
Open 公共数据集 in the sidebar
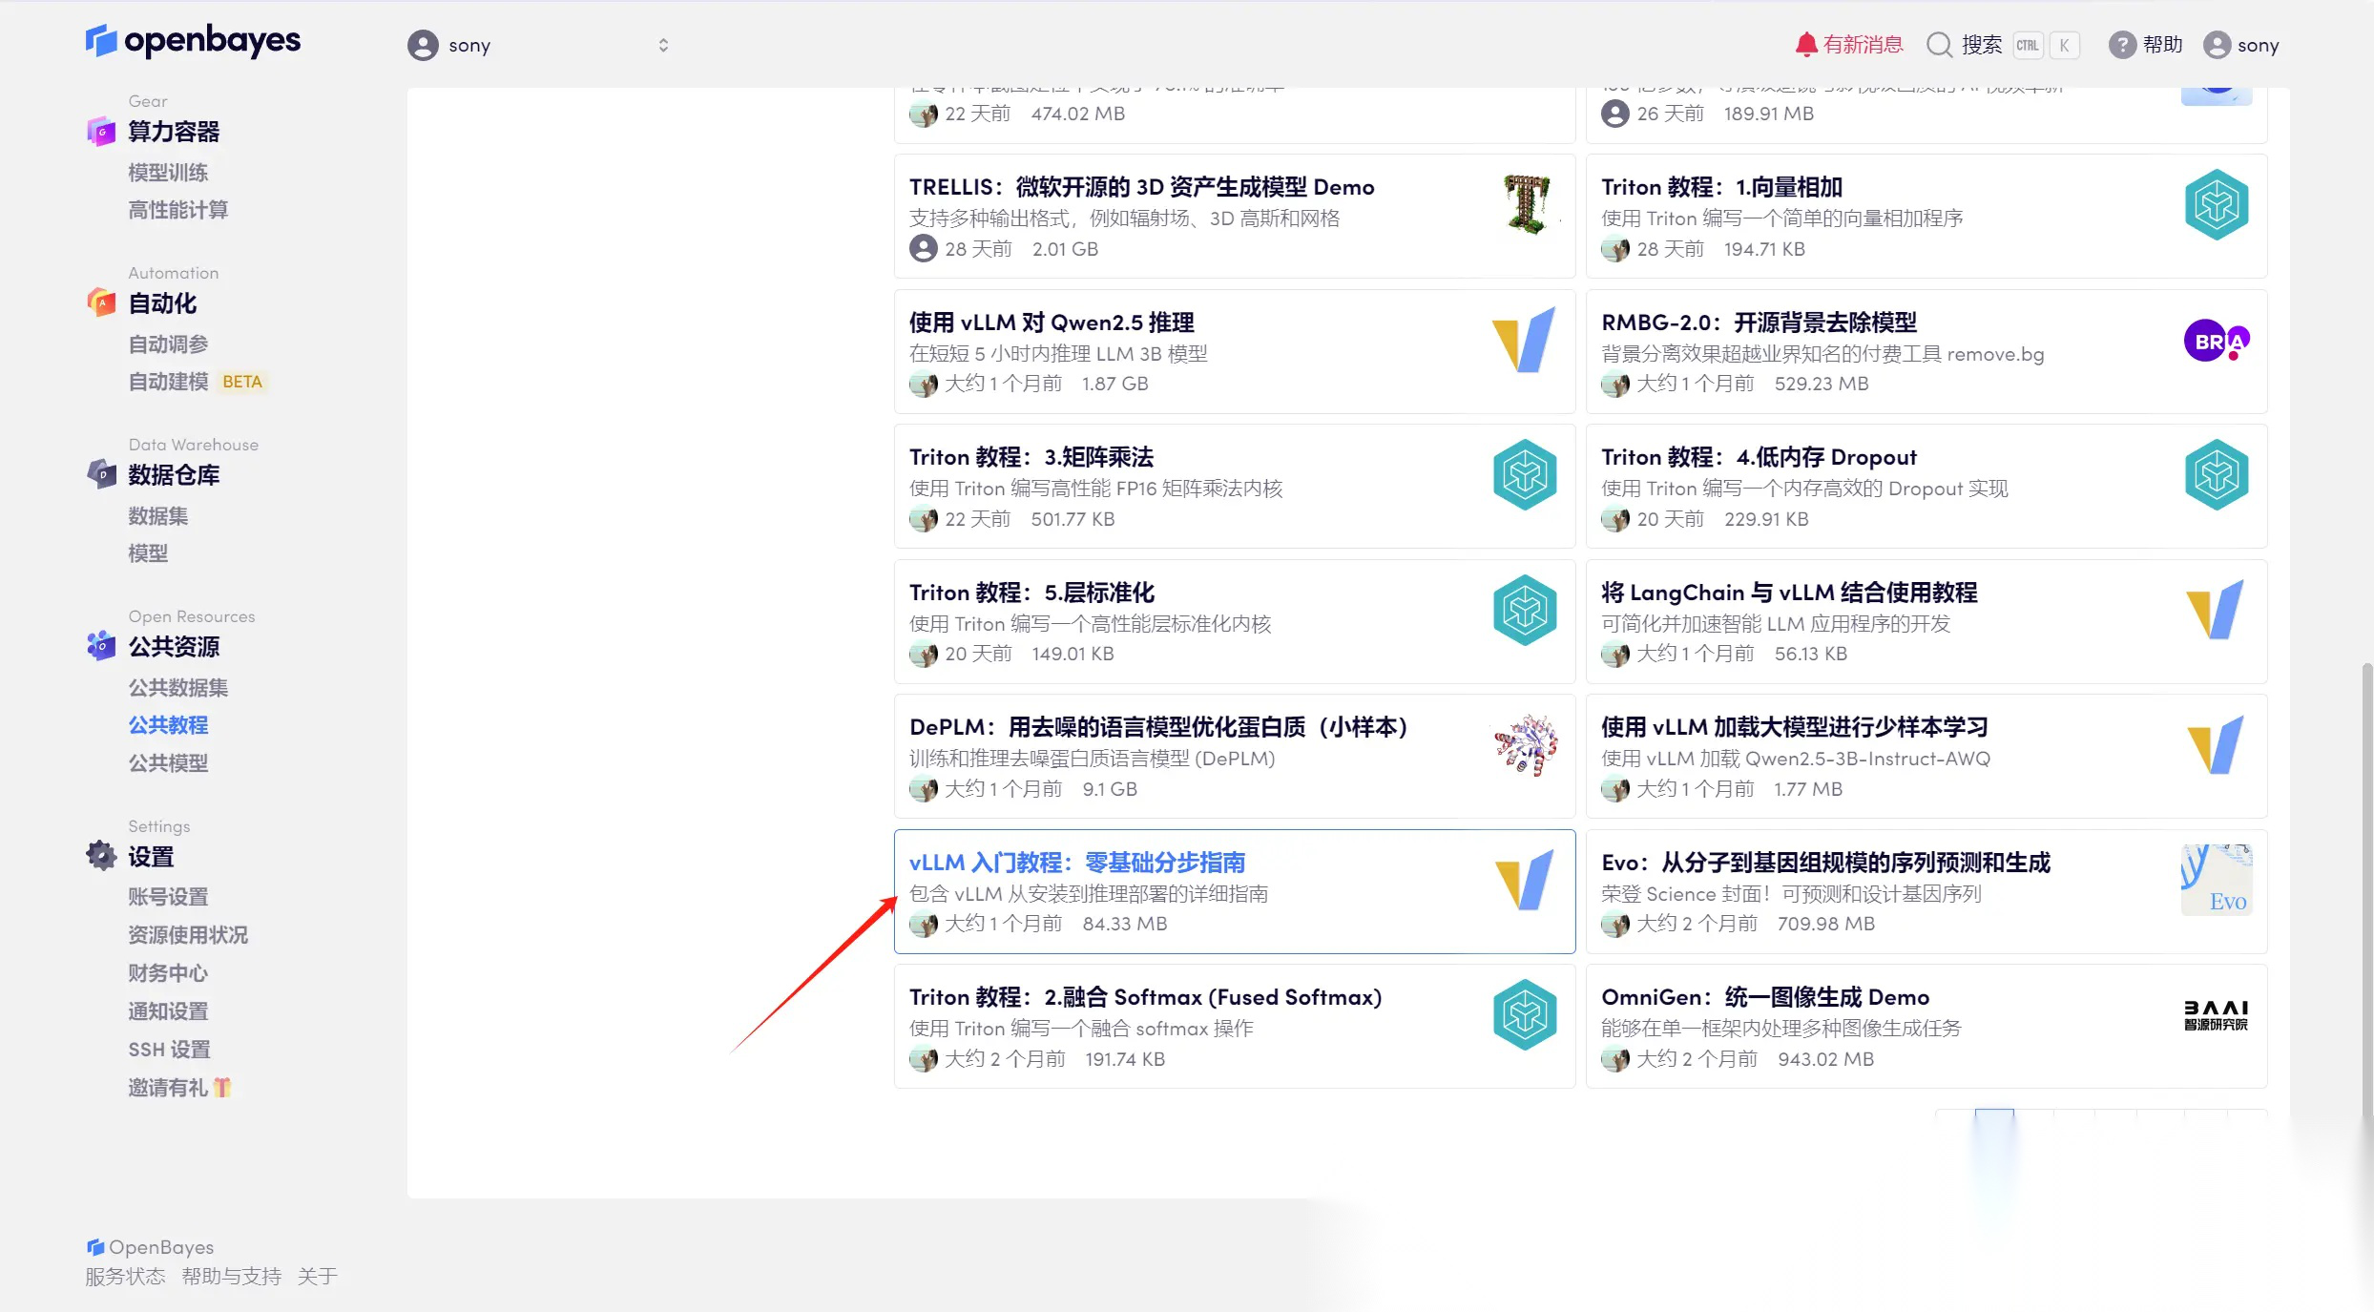click(178, 687)
